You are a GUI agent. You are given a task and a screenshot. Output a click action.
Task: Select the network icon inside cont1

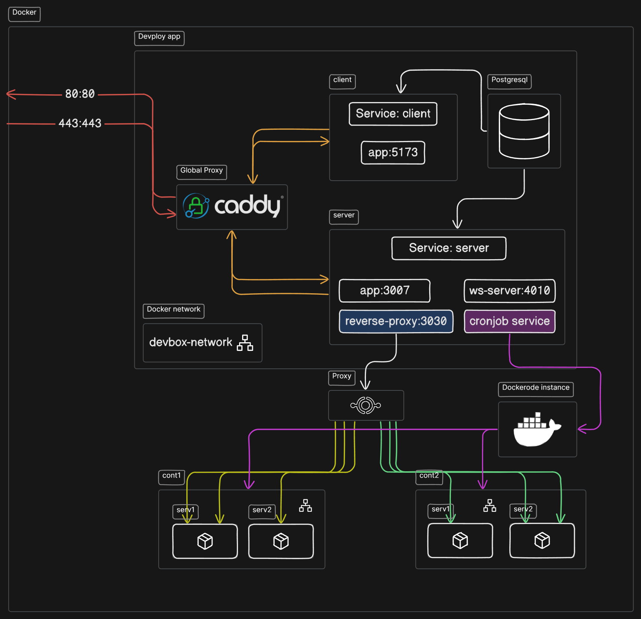pyautogui.click(x=305, y=505)
